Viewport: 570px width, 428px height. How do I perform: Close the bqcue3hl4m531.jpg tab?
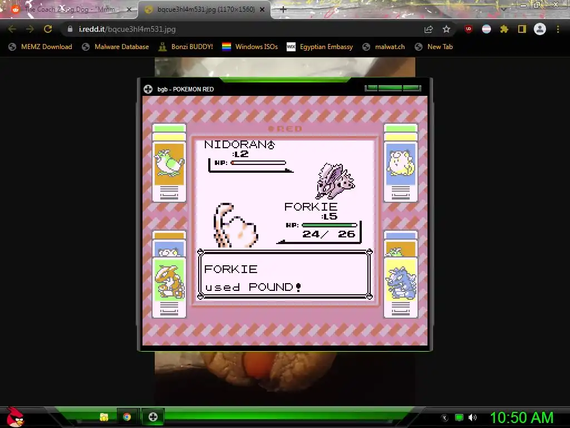pos(262,9)
